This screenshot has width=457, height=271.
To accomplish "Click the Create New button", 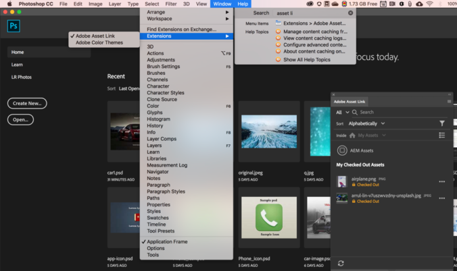I will click(x=27, y=103).
